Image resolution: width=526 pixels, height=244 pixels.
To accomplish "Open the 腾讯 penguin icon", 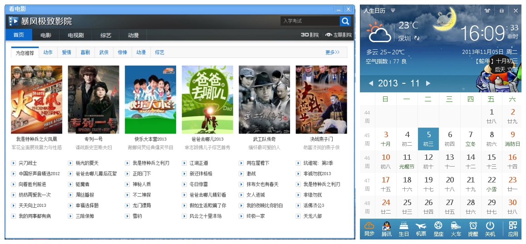I will coord(387,225).
